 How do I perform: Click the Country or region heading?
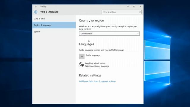(91, 21)
